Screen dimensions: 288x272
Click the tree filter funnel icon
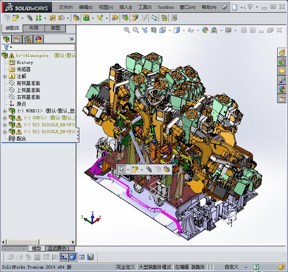(7, 47)
